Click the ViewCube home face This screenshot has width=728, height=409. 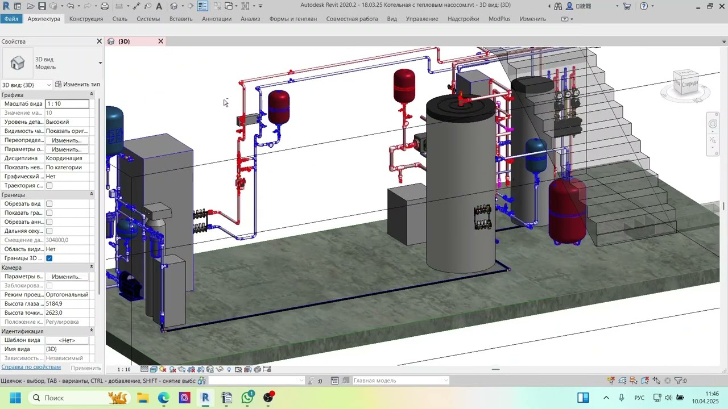pyautogui.click(x=686, y=84)
